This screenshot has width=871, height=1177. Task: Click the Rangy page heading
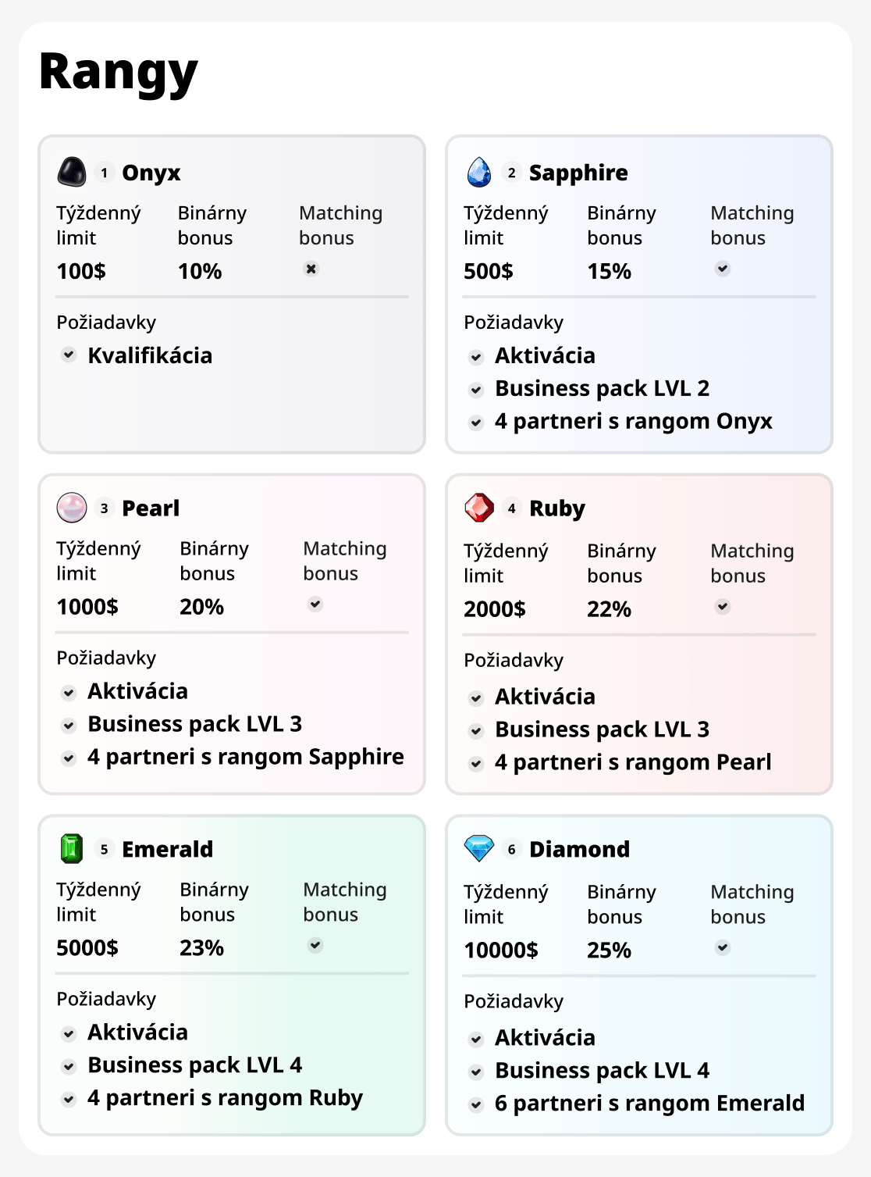tap(119, 72)
